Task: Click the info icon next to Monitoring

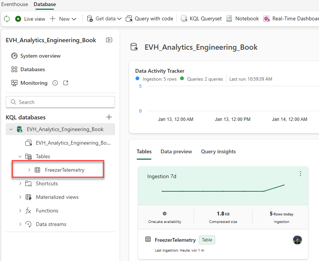Action: click(x=55, y=83)
